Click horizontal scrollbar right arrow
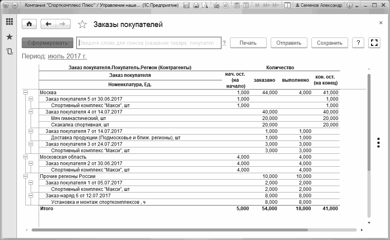The image size is (390, 240). tap(362, 230)
